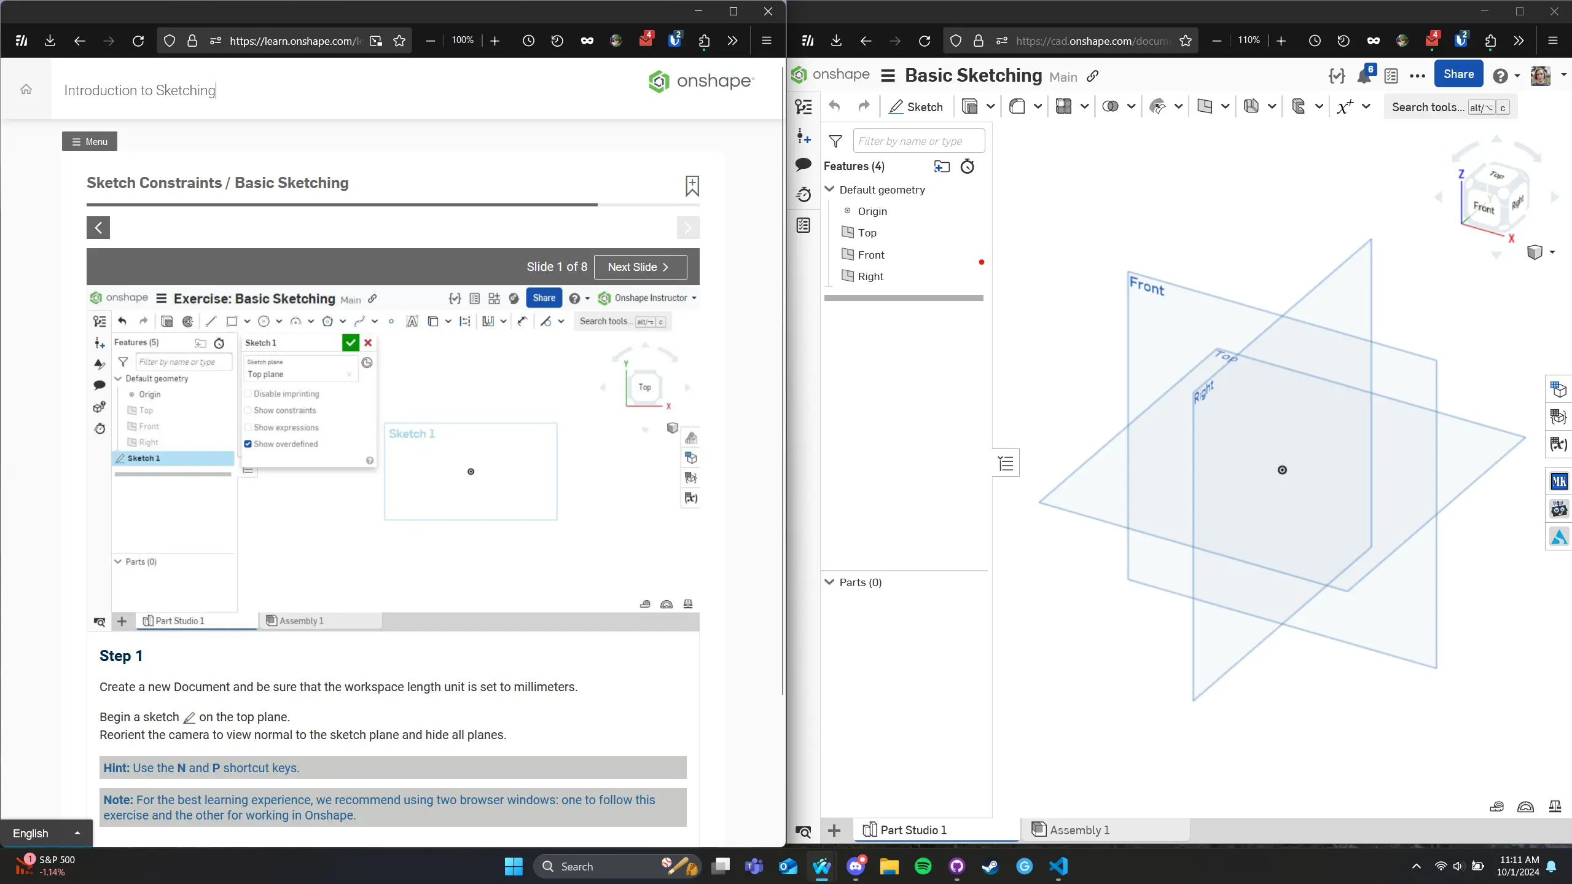Image resolution: width=1572 pixels, height=884 pixels.
Task: Open the English language dropdown
Action: [46, 833]
